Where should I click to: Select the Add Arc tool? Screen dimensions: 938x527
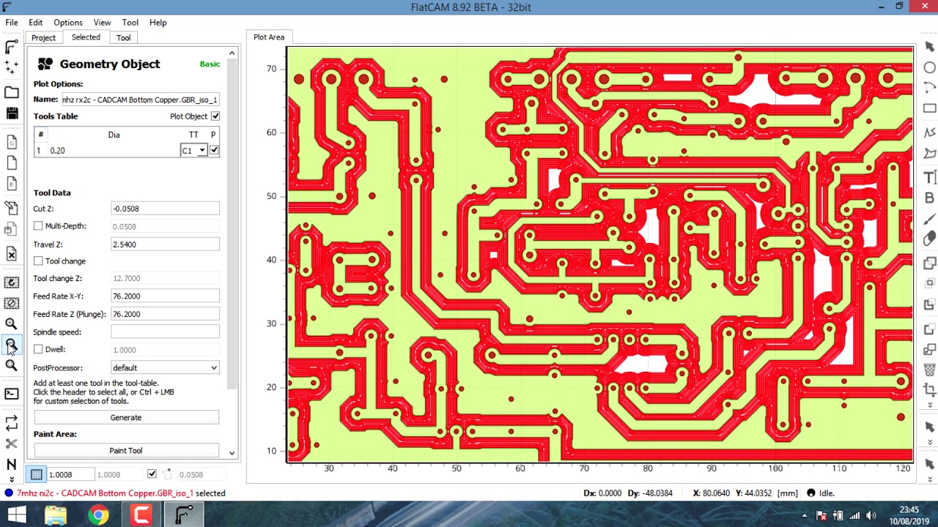(929, 88)
